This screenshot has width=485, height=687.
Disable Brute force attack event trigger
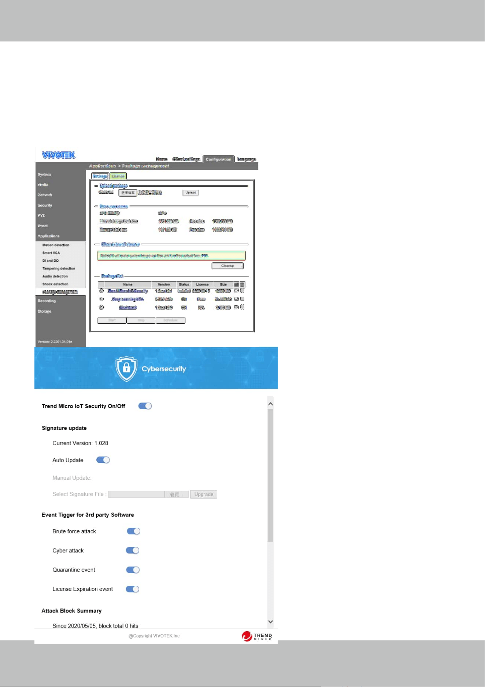click(134, 531)
